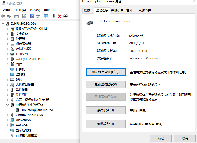197x143 pixels.
Task: Click the storage controllers icon
Action: pyautogui.click(x=12, y=49)
